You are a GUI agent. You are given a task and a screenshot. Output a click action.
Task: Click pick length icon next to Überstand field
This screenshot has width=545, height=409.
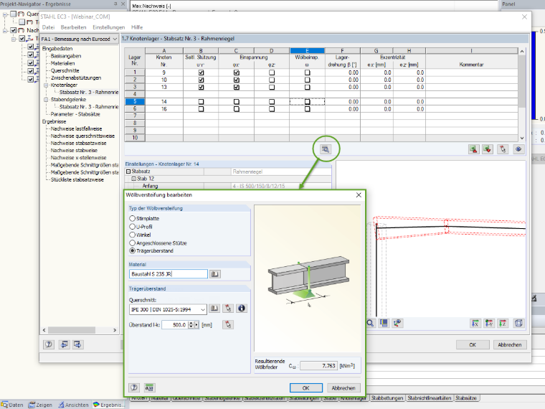(228, 325)
